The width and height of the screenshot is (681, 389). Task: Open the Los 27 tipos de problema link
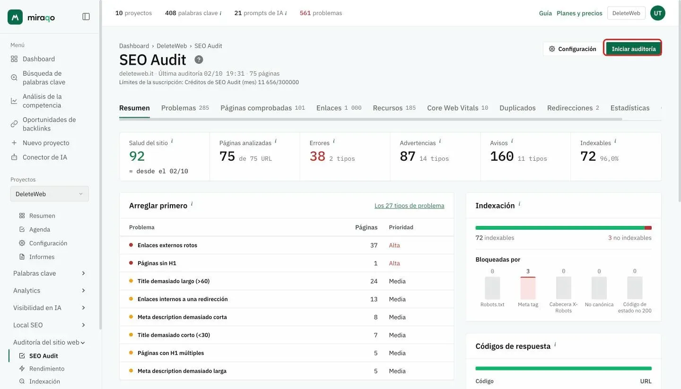pos(409,206)
